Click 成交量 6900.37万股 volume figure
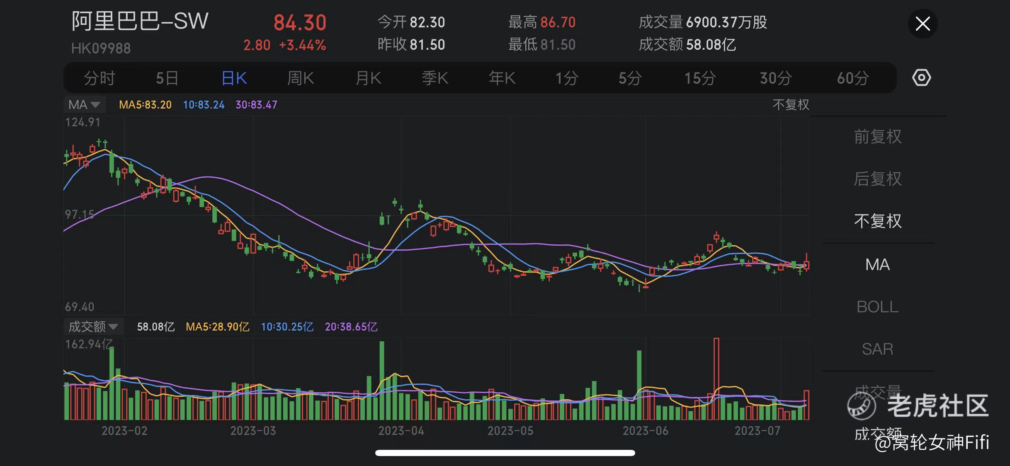This screenshot has width=1010, height=466. (703, 22)
